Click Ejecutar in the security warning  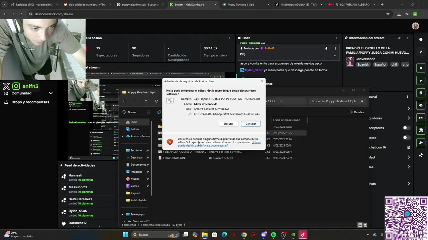pos(228,124)
